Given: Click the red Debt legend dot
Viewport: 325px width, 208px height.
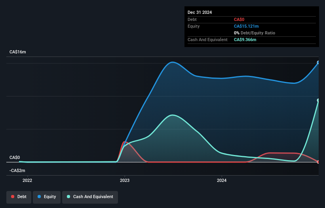Looking at the screenshot, I should (x=13, y=197).
